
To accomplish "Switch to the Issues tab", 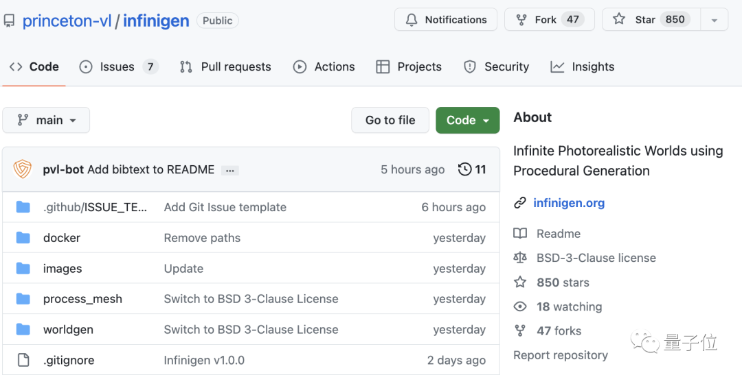I will coord(117,66).
